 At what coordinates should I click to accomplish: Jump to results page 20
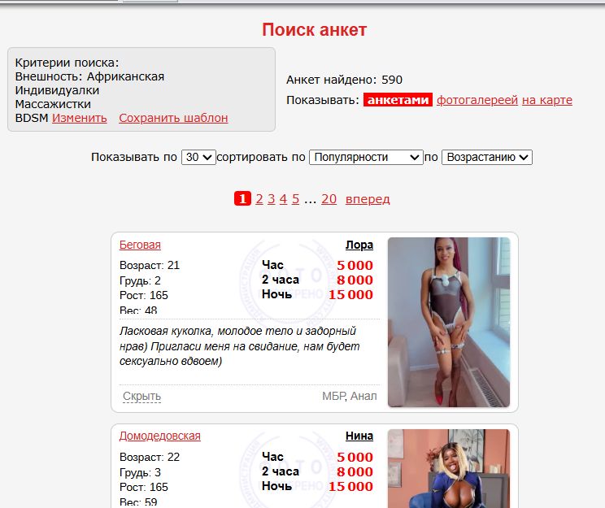[329, 199]
